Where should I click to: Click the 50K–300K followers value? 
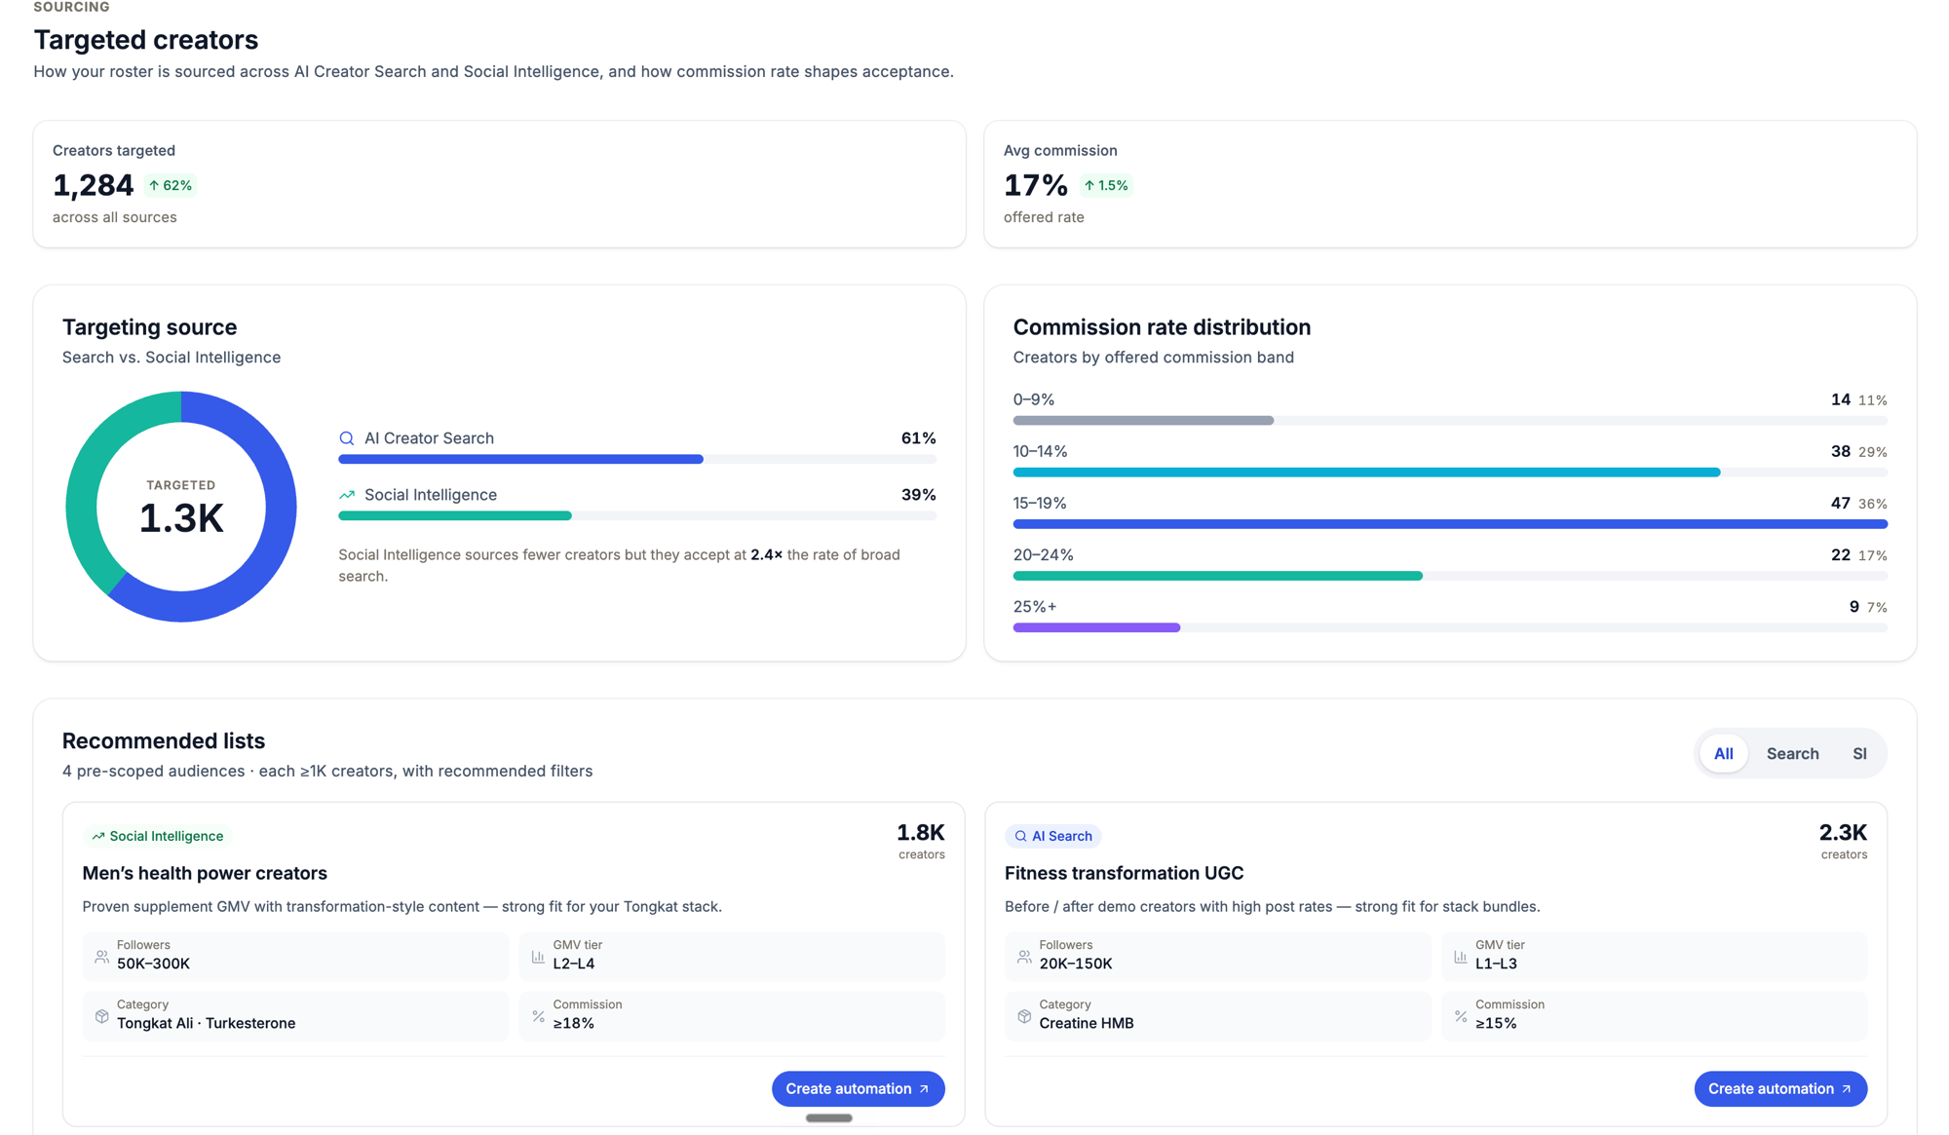pyautogui.click(x=153, y=964)
